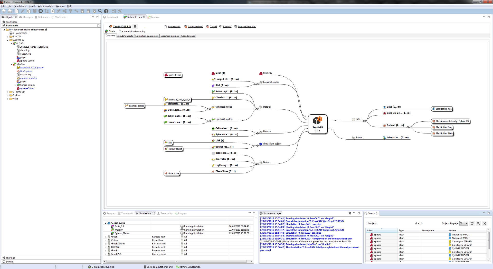Click the Cancel simulation link

213,27
